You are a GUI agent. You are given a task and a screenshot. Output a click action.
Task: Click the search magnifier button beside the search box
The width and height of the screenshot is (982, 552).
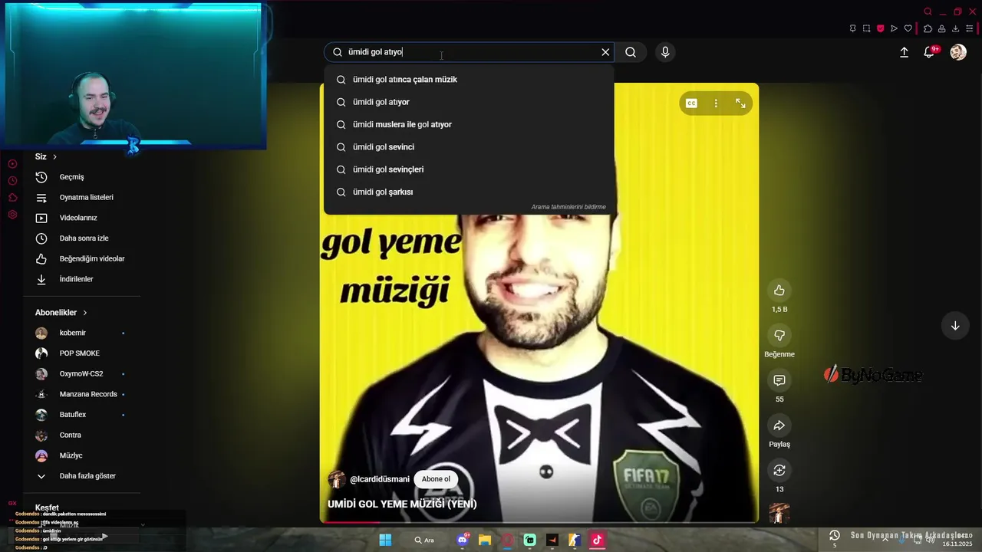(631, 52)
